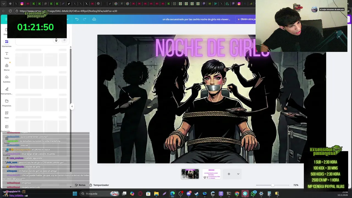
Task: Open the Contenido panel icon
Action: [x=7, y=127]
